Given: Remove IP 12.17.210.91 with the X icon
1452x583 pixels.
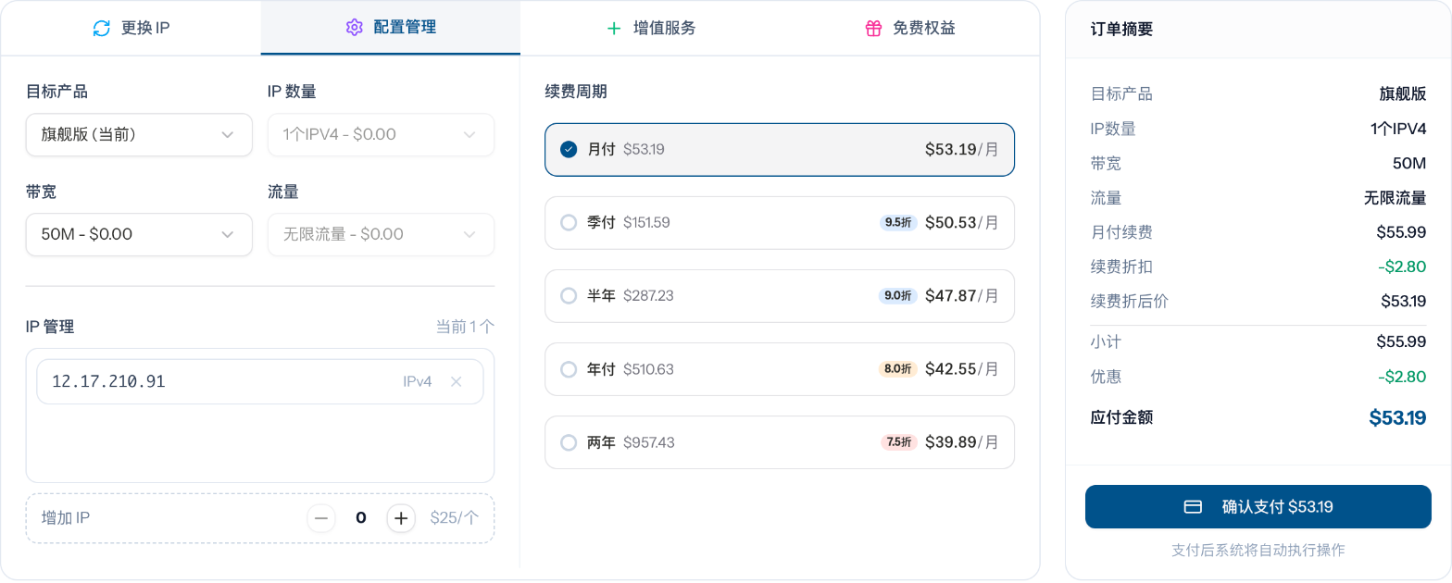Looking at the screenshot, I should (x=456, y=381).
